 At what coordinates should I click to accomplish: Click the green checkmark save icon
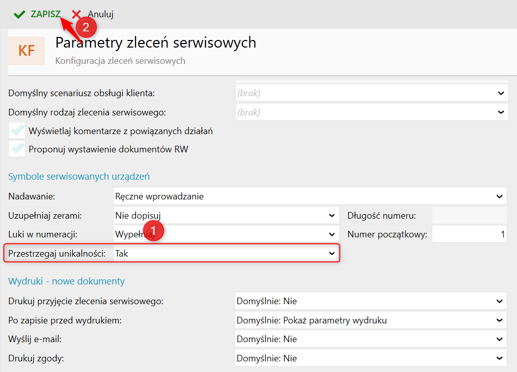click(x=19, y=14)
